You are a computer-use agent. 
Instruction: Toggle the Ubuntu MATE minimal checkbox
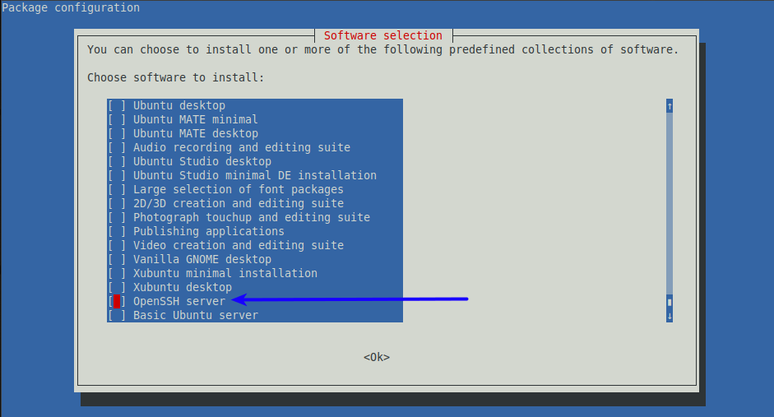117,119
